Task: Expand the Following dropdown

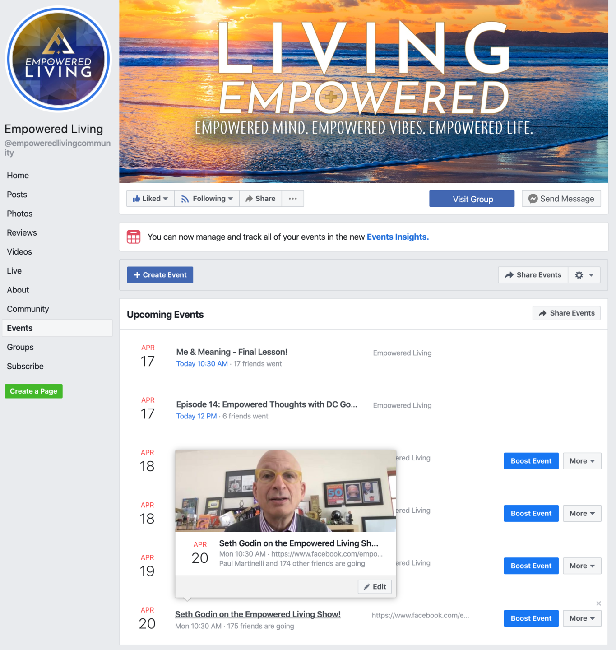Action: 207,199
